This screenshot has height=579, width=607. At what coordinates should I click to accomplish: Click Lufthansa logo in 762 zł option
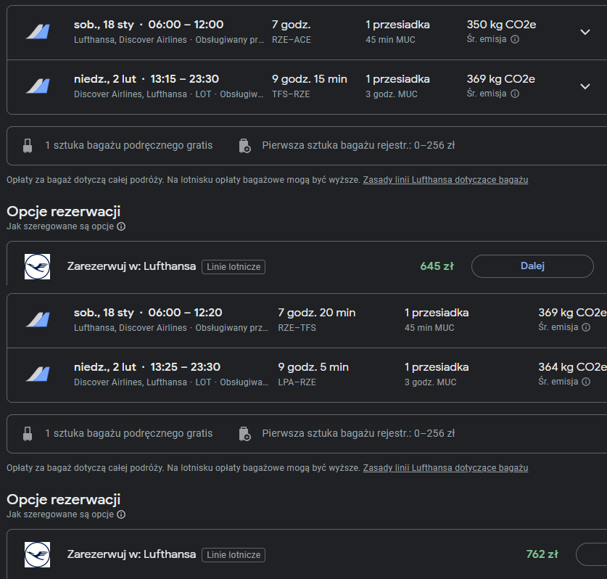(37, 554)
